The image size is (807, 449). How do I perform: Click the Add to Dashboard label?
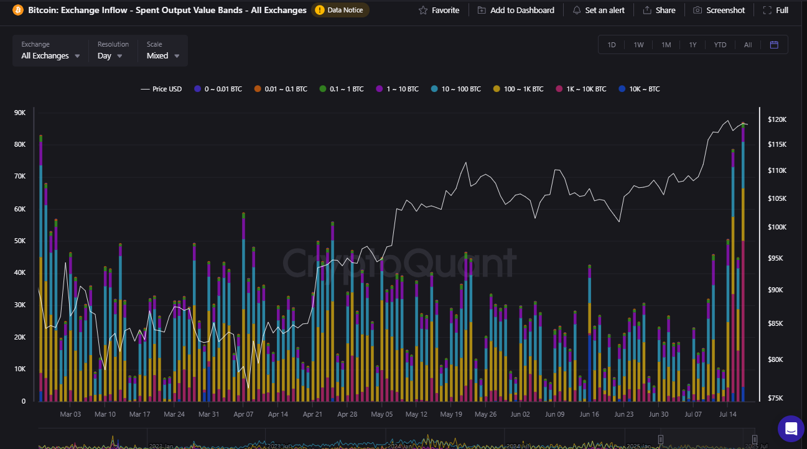click(x=522, y=11)
